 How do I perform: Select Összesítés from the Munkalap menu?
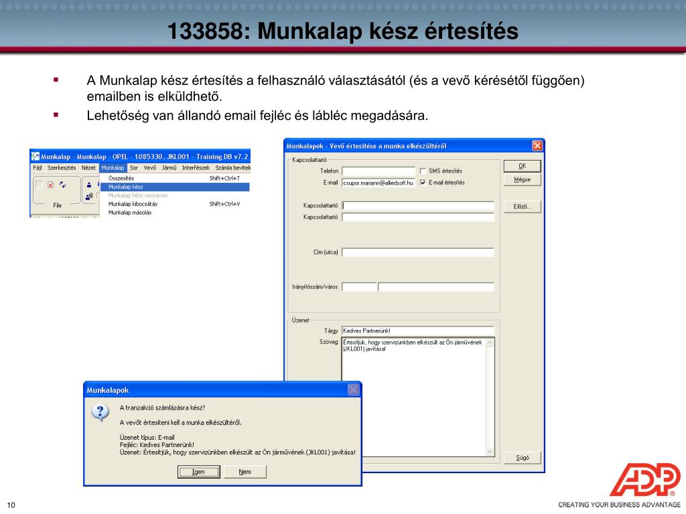(175, 178)
